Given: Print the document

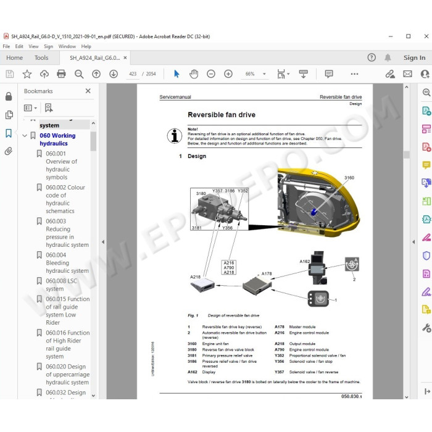Looking at the screenshot, I should 61,74.
